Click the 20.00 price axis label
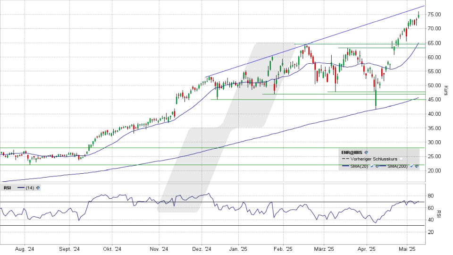This screenshot has width=453, height=255. click(x=434, y=171)
